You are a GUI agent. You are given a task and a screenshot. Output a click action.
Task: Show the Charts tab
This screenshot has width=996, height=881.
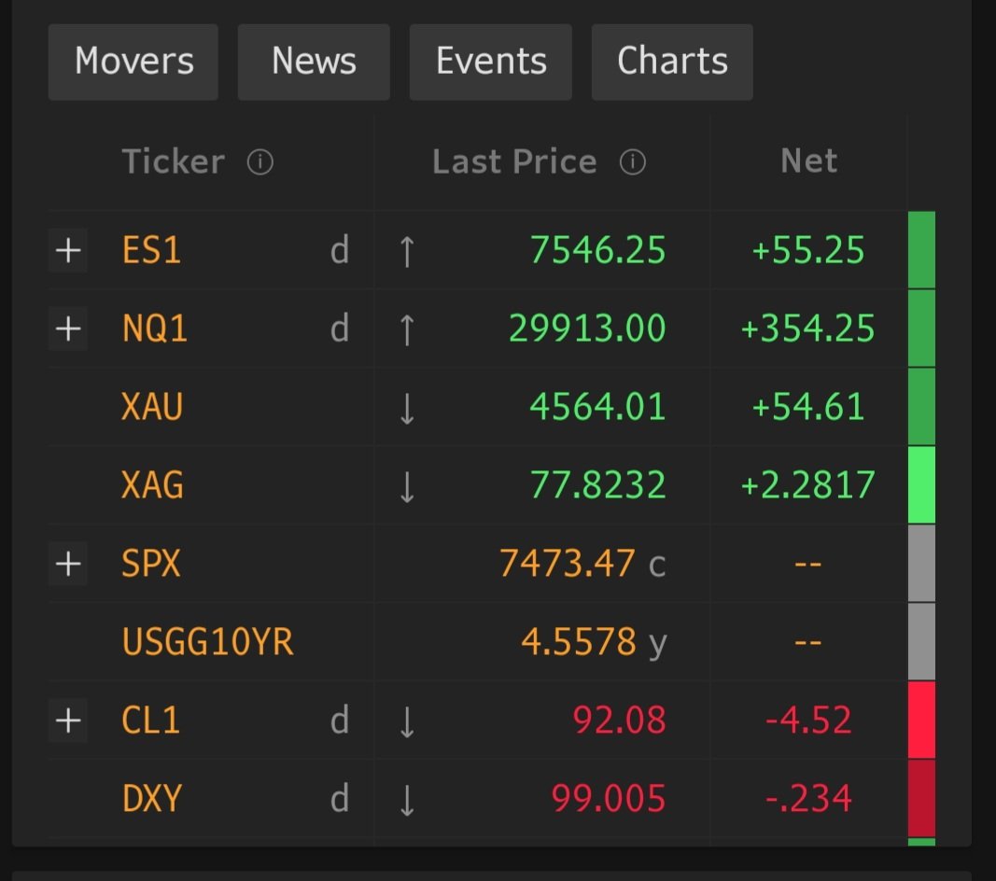[x=672, y=63]
